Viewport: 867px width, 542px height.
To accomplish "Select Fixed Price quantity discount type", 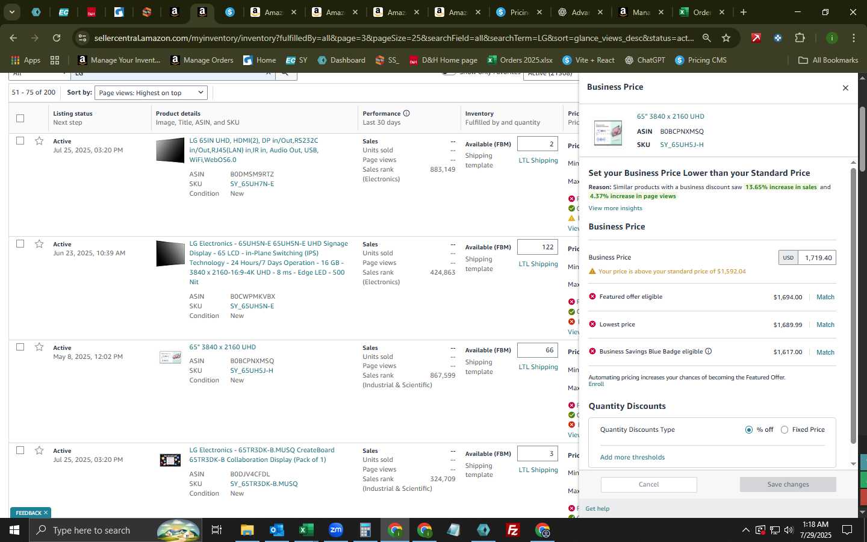I will point(784,429).
